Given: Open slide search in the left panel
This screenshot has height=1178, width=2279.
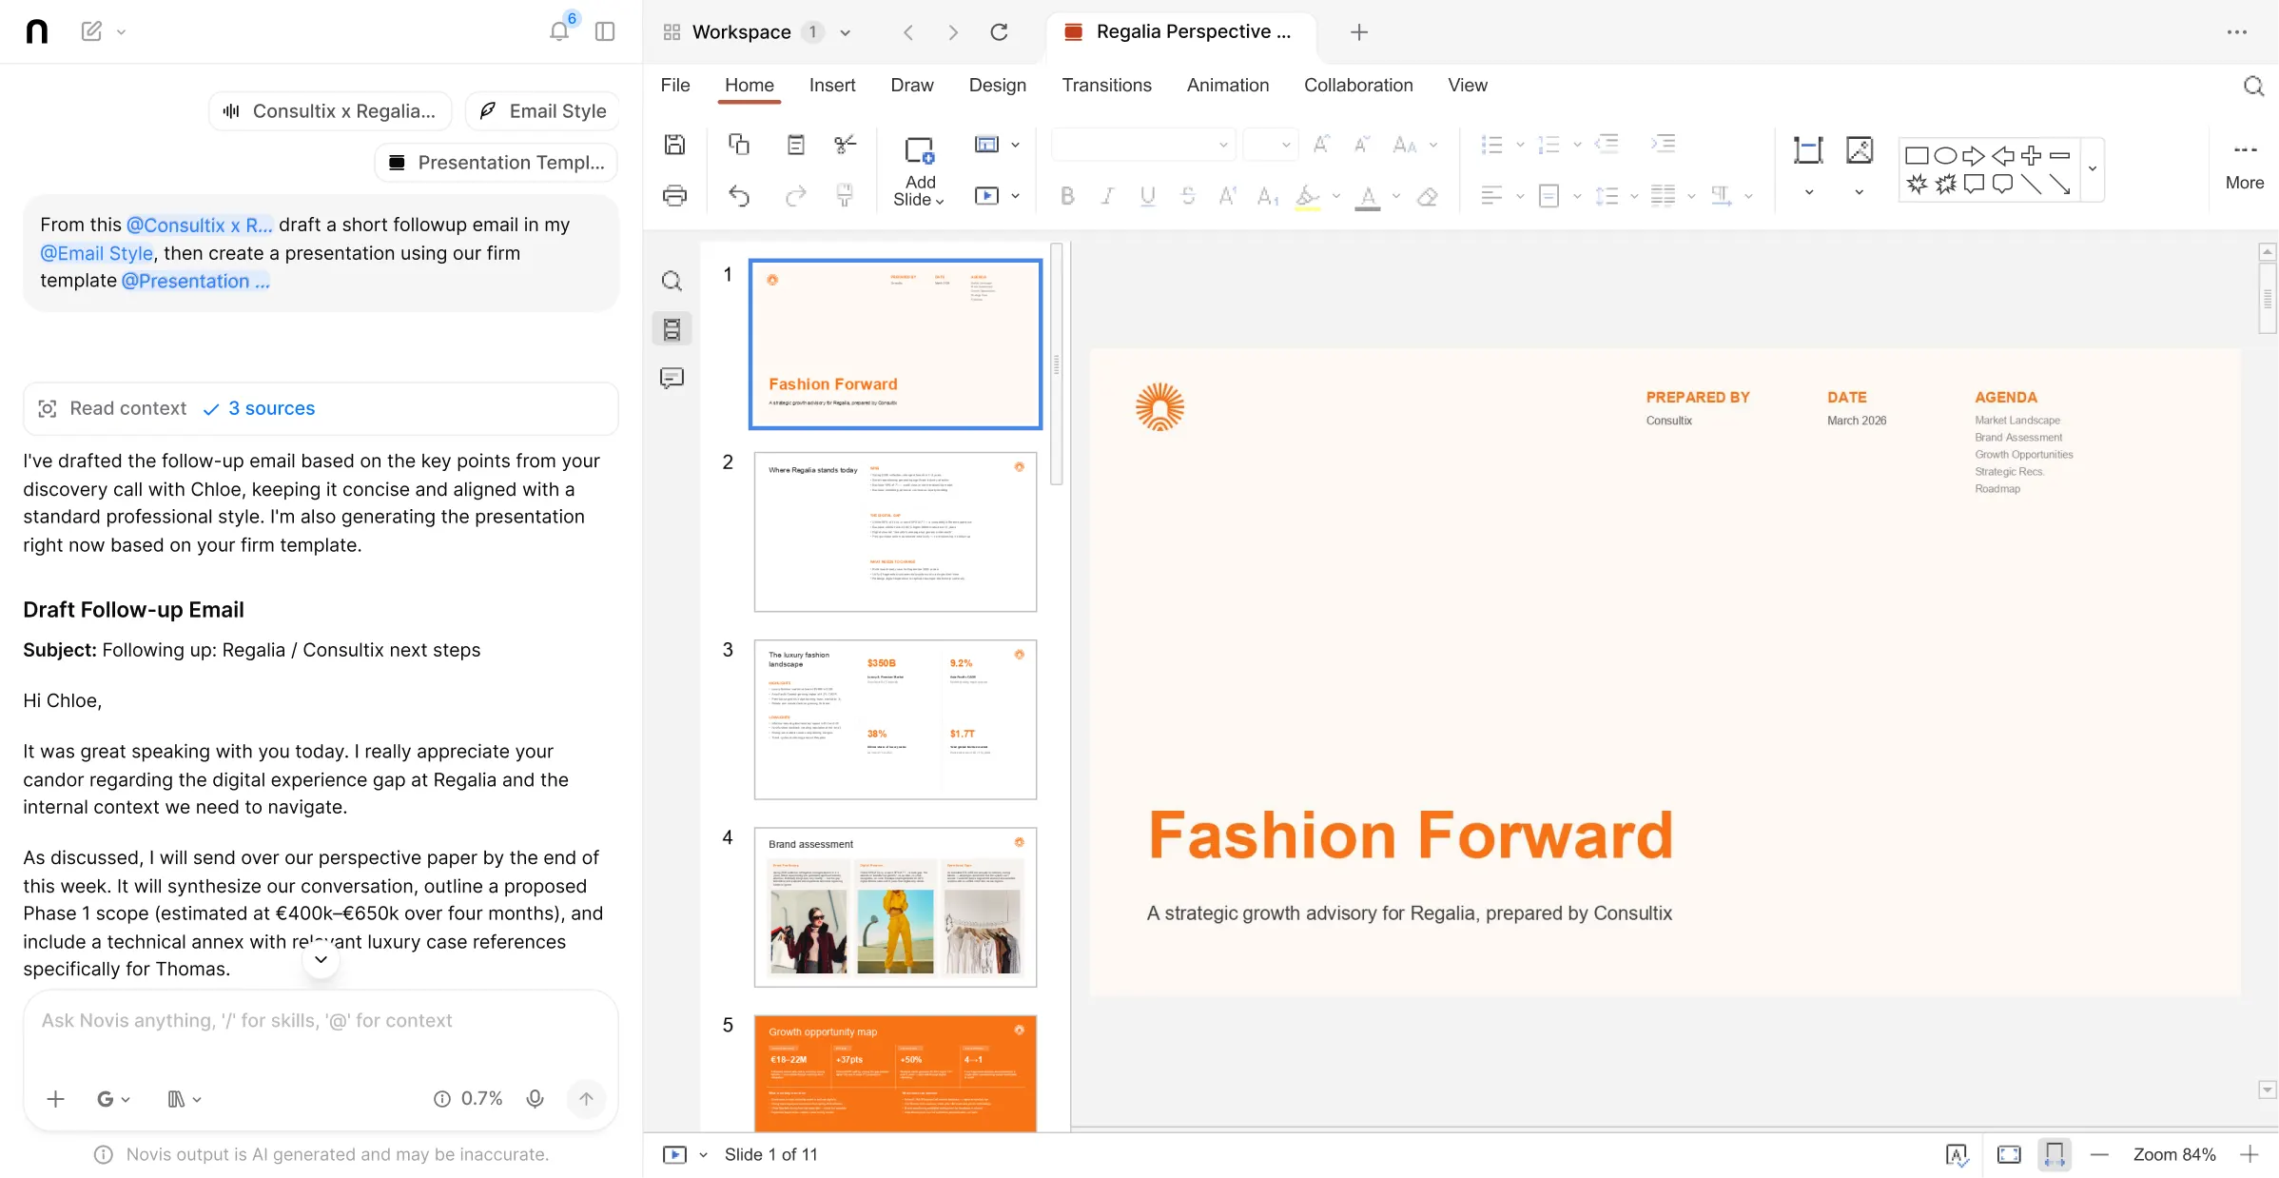Looking at the screenshot, I should (x=672, y=281).
